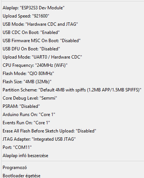Select Flash Size "4MB (32Mb)" entry
This screenshot has width=144, height=178.
pyautogui.click(x=73, y=82)
